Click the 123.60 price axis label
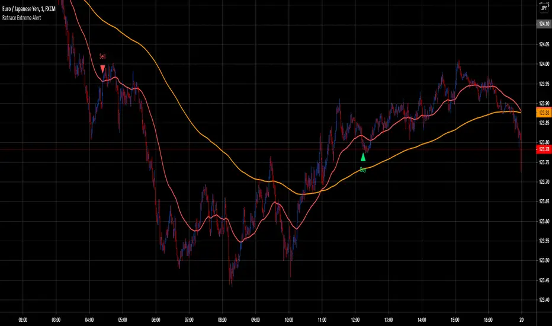This screenshot has height=326, width=552. (544, 221)
